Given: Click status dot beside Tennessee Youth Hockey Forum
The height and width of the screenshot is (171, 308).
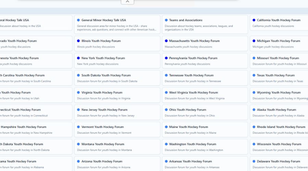Looking at the screenshot, I should point(166,75).
